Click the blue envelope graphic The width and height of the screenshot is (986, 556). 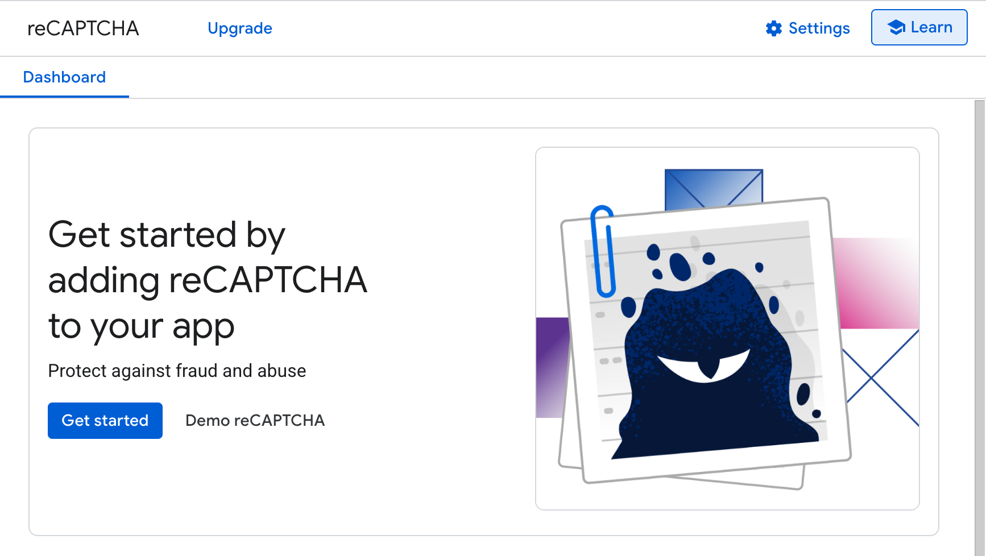pyautogui.click(x=714, y=188)
